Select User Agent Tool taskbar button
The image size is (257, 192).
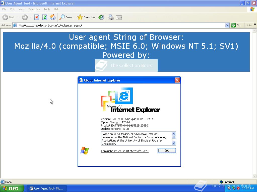46,188
